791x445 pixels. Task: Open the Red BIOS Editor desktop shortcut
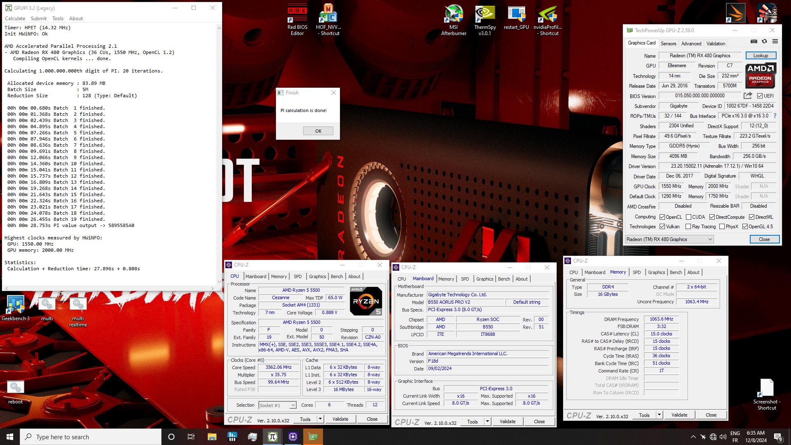297,20
